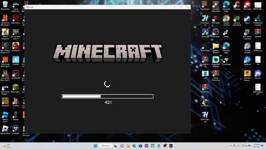This screenshot has height=149, width=266.
Task: Minimize the Minecraft window
Action: pos(175,7)
